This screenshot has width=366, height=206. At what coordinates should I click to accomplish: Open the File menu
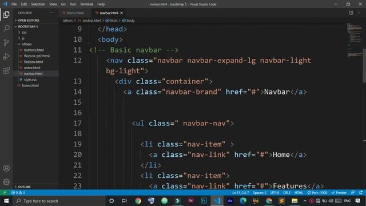click(14, 4)
